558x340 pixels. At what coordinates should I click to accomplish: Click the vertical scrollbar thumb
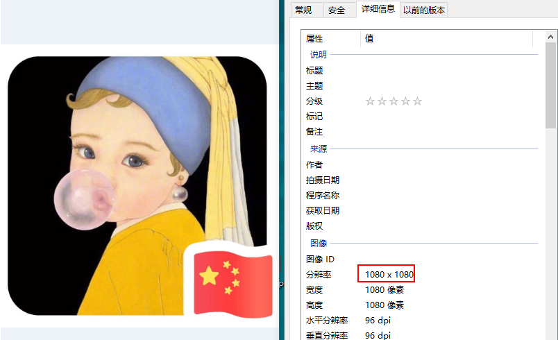click(x=550, y=85)
